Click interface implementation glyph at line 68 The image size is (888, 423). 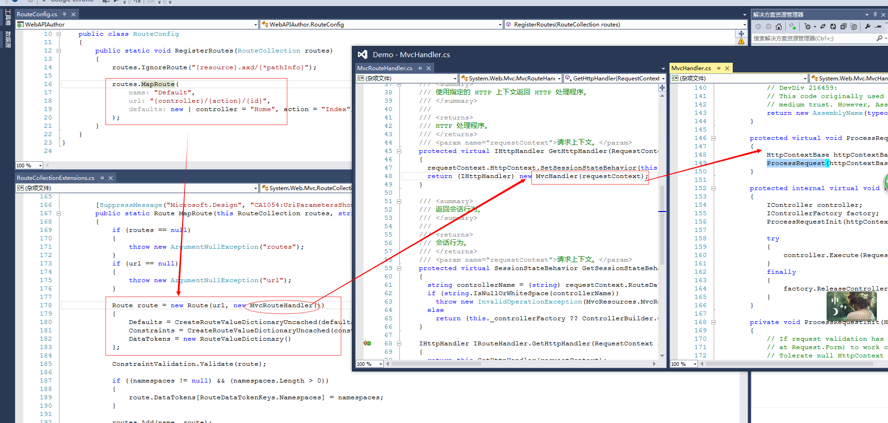pyautogui.click(x=367, y=344)
